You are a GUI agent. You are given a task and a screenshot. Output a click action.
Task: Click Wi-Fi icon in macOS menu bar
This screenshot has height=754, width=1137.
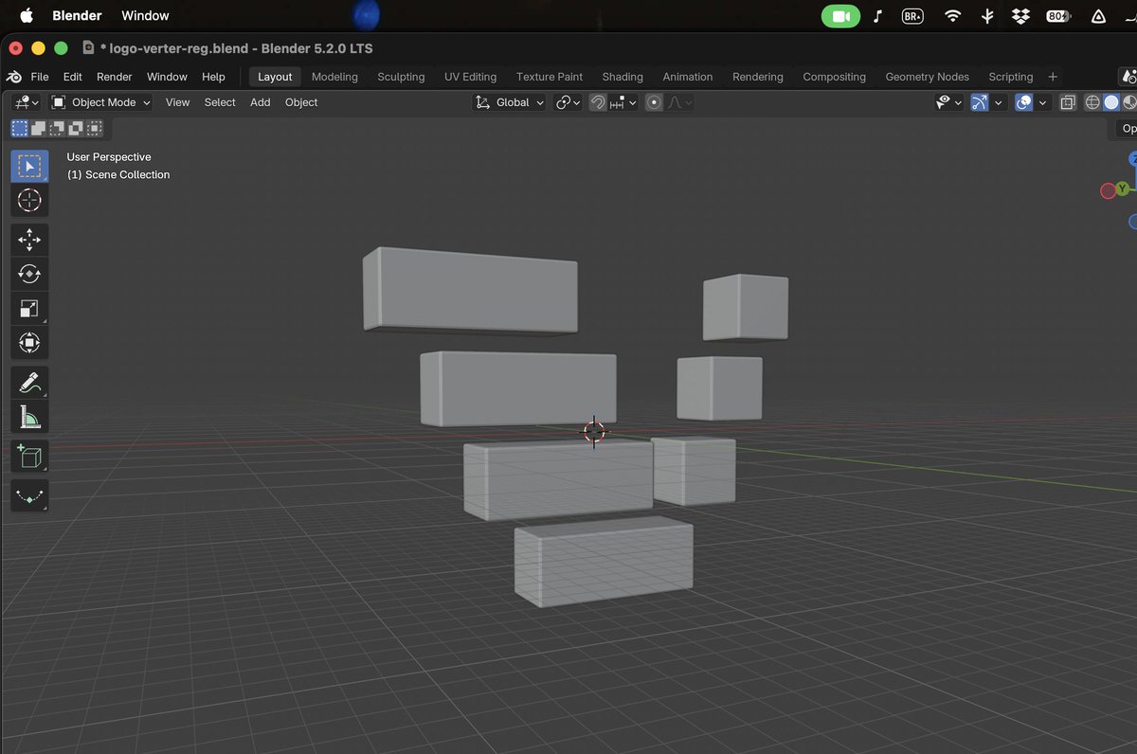point(953,16)
